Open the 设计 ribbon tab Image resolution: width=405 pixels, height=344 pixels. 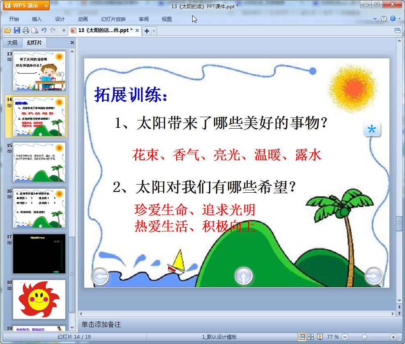coord(60,19)
